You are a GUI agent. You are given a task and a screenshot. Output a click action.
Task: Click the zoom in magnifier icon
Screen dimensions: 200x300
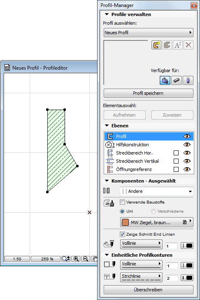click(76, 259)
